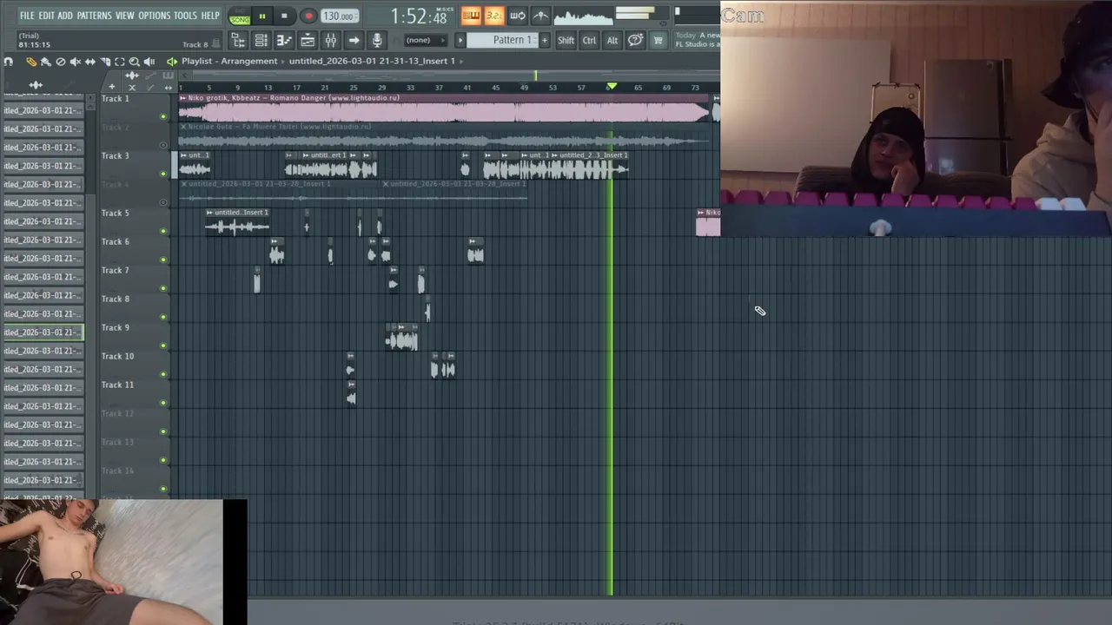Image resolution: width=1112 pixels, height=625 pixels.
Task: Select the delete tool
Action: pyautogui.click(x=60, y=62)
